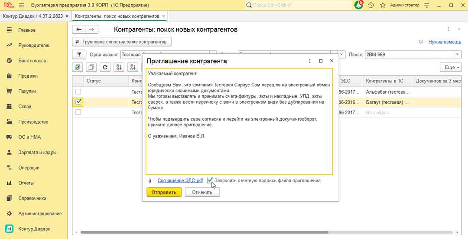Viewport: 468px width, 239px height.
Task: Expand the Еще dropdown menu
Action: point(450,67)
